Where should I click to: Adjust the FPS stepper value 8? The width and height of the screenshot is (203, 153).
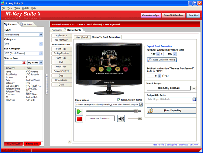pyautogui.click(x=159, y=76)
